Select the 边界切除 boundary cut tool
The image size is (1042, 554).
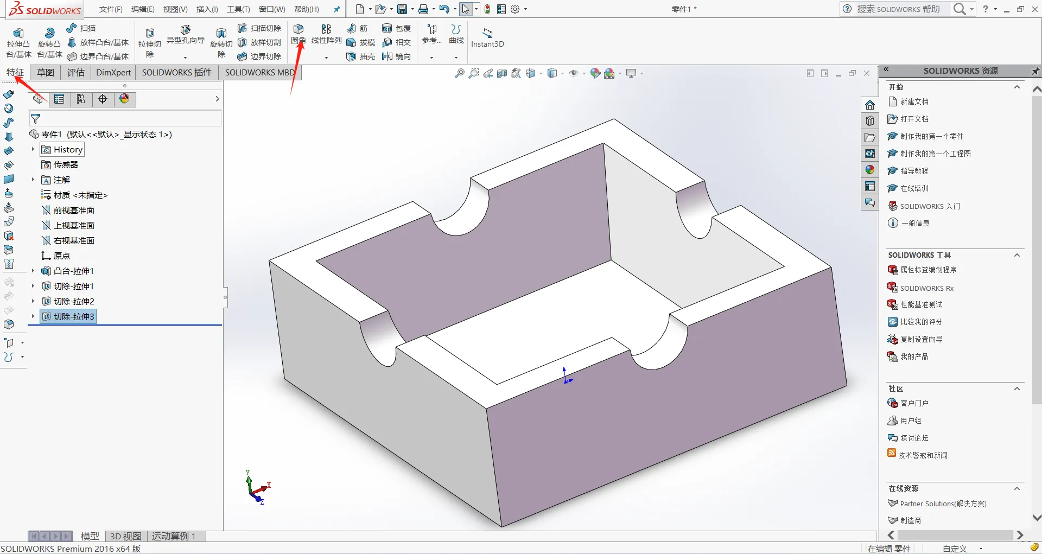click(x=259, y=56)
